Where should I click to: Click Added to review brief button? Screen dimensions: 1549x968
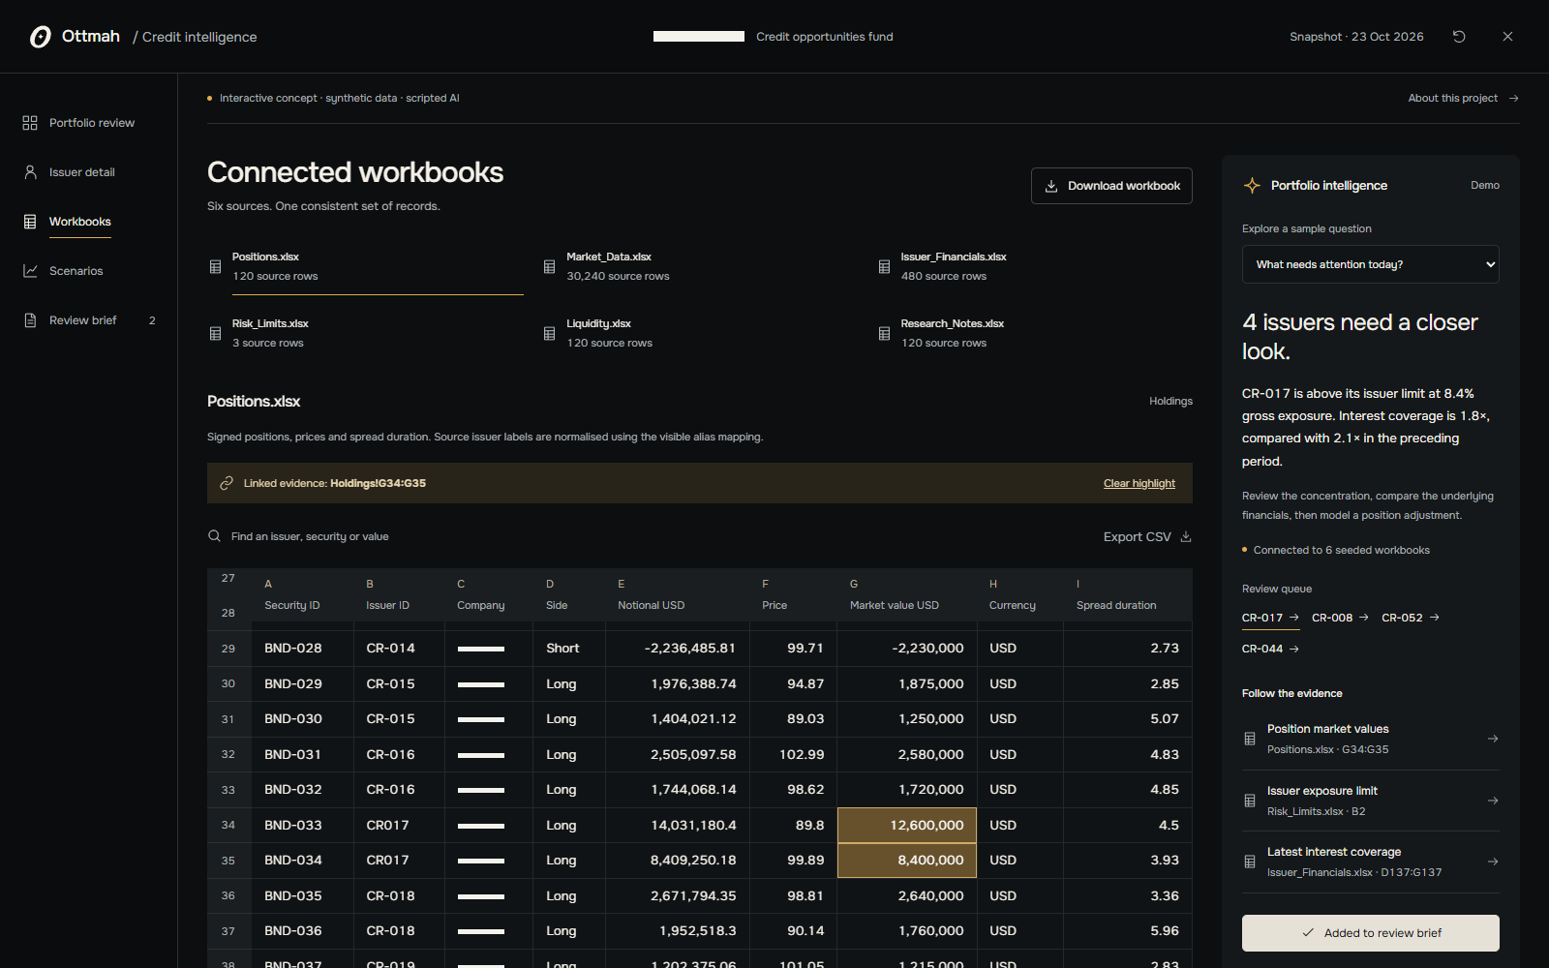coord(1370,933)
